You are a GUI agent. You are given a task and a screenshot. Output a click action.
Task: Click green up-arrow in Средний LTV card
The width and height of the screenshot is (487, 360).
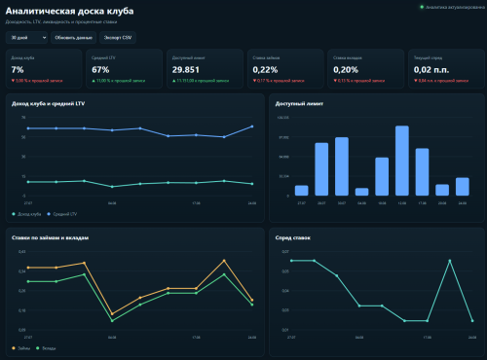(94, 81)
